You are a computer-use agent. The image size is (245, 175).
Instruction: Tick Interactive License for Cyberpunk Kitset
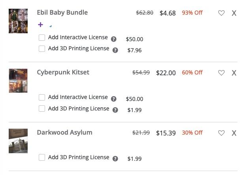pyautogui.click(x=42, y=97)
